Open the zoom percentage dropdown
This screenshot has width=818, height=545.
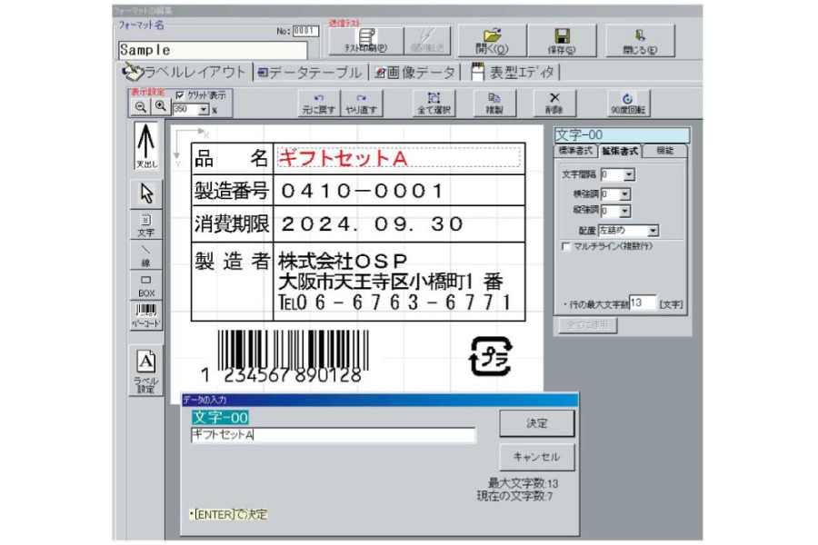[204, 110]
